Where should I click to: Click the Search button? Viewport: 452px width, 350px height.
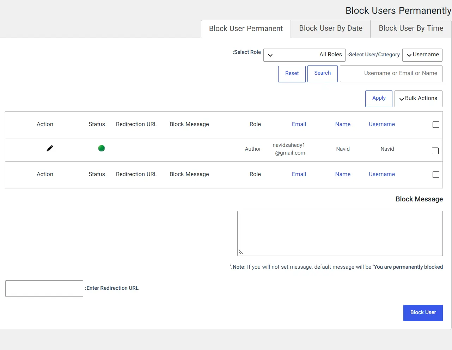pos(323,74)
